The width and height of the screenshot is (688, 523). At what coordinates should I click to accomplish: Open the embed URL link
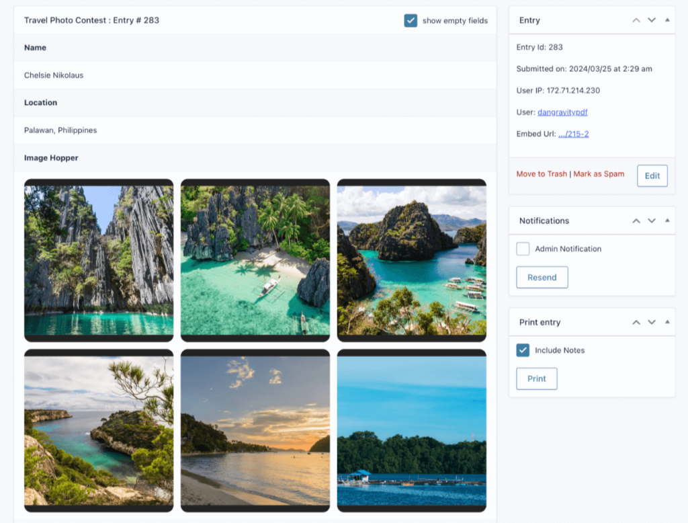573,134
